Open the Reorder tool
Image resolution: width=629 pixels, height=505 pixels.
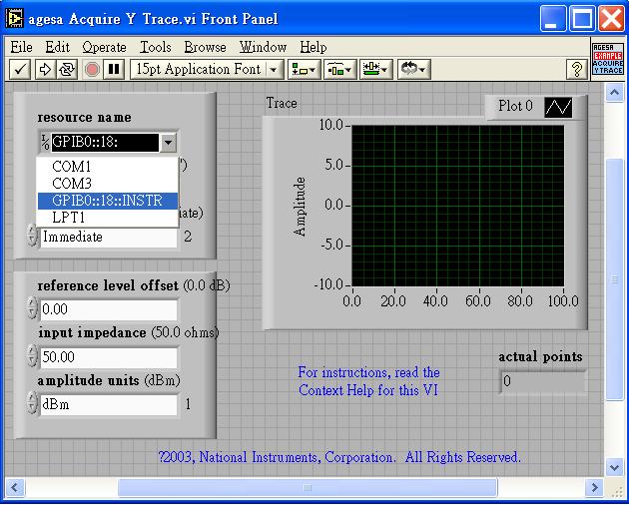click(412, 69)
